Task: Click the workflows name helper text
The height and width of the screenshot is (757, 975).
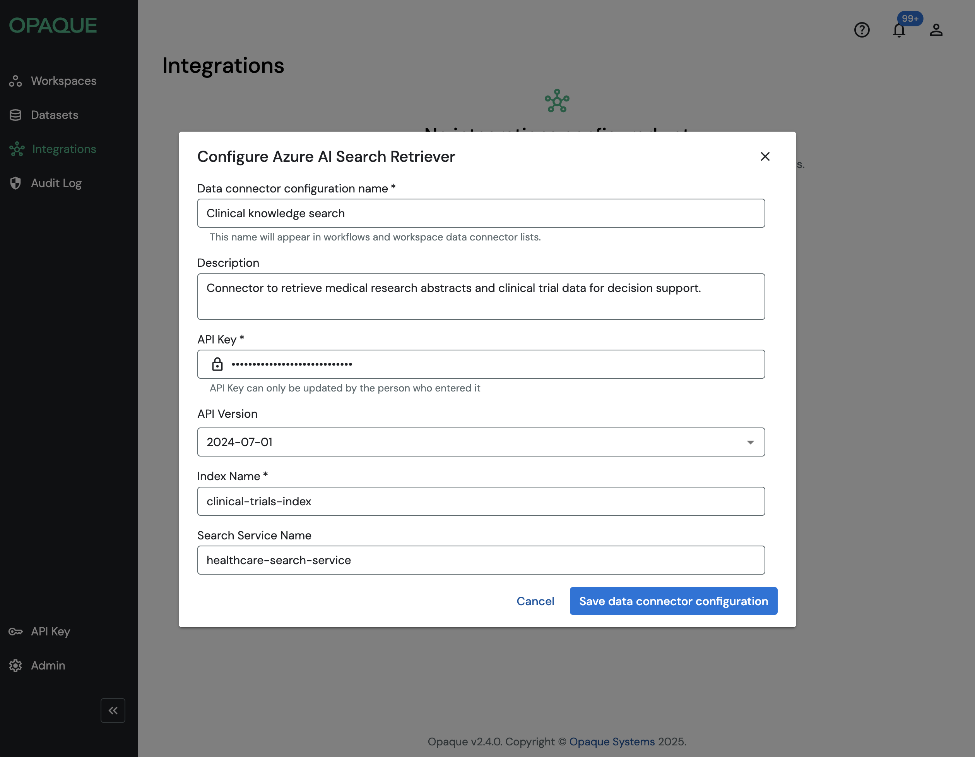Action: pyautogui.click(x=375, y=237)
